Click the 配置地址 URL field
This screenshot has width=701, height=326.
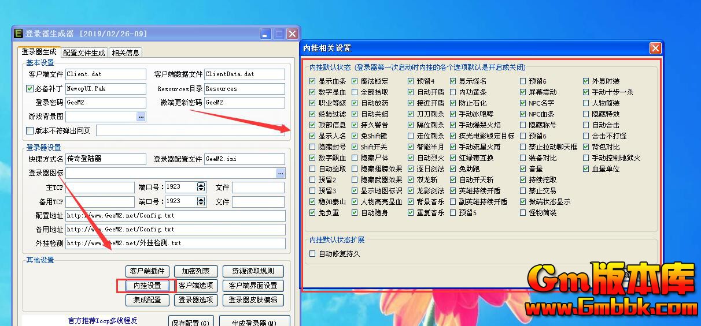175,216
